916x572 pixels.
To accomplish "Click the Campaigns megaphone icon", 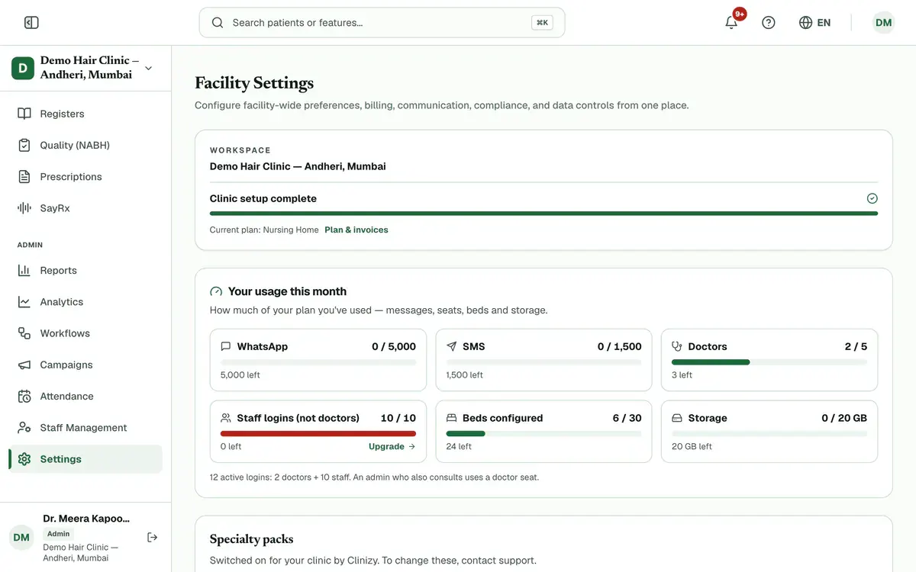I will click(x=24, y=365).
